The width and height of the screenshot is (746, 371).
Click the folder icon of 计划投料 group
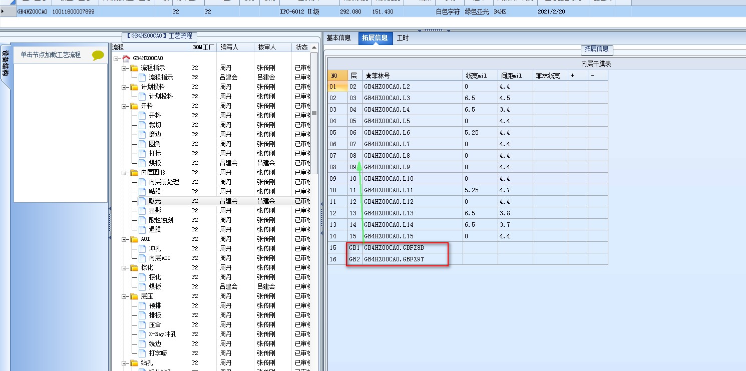tap(134, 87)
